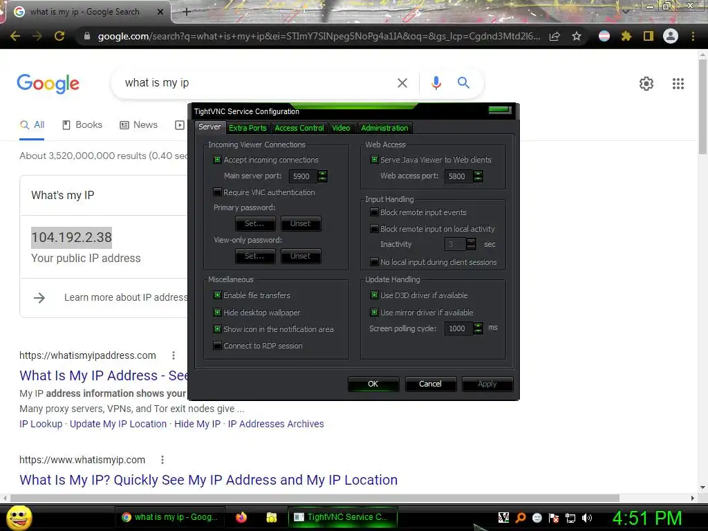Open Firefox from the taskbar
708x531 pixels.
pyautogui.click(x=241, y=517)
